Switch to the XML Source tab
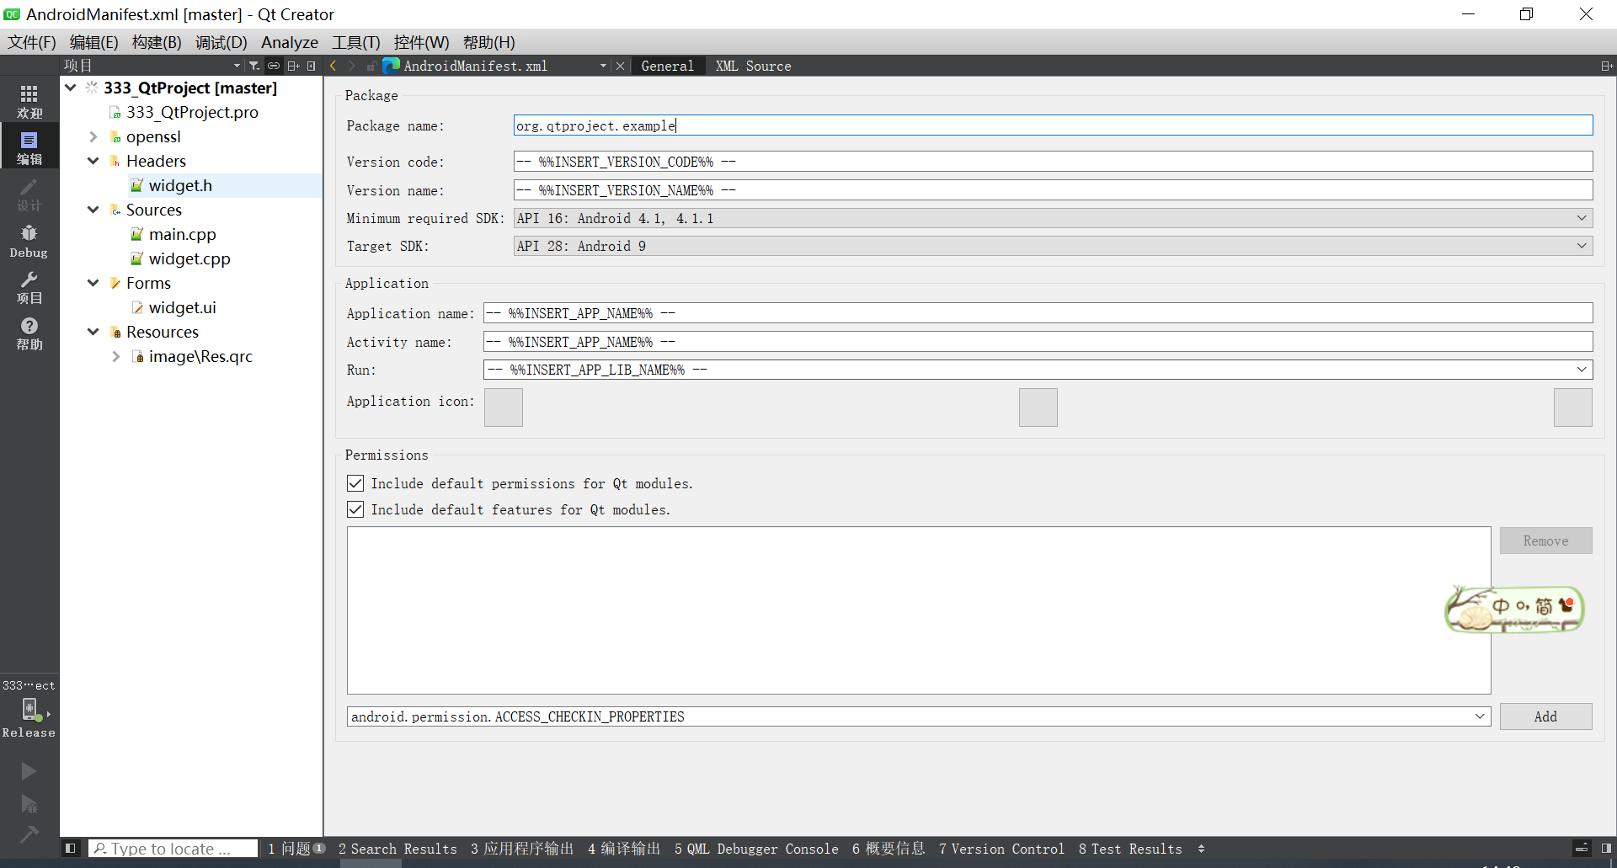 [x=753, y=66]
